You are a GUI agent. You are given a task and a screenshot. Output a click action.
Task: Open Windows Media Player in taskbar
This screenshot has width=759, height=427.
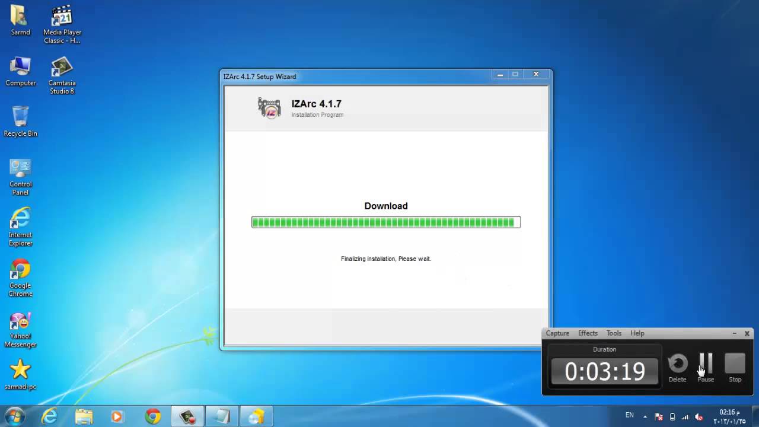click(117, 416)
